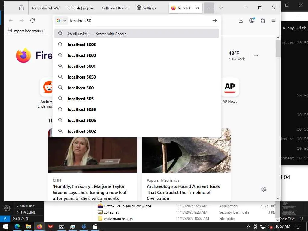Switch to temp.sh/qwLoW tab
308x231 pixels.
[x=46, y=8]
